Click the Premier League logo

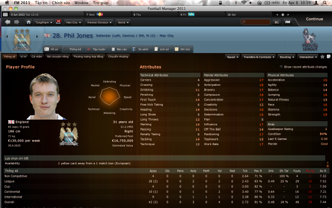(310, 40)
